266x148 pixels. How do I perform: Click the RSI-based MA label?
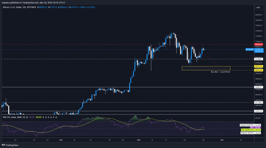pyautogui.click(x=247, y=130)
